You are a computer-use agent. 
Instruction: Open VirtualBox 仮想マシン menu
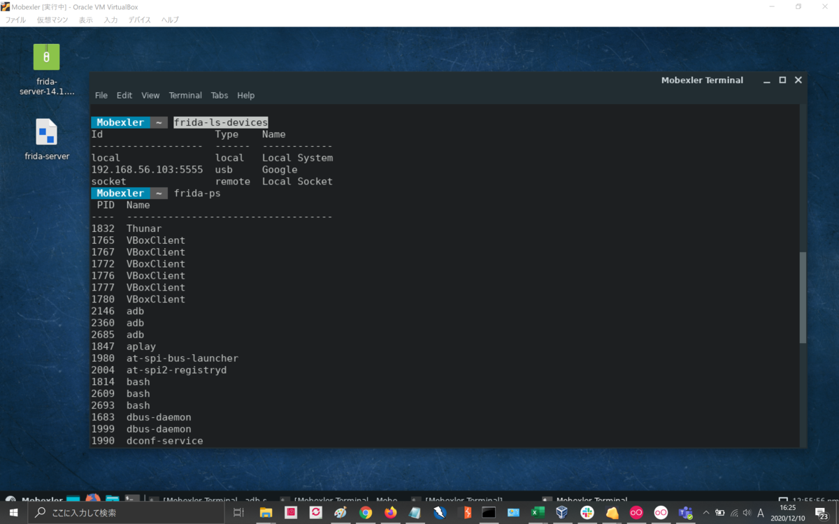pos(52,20)
